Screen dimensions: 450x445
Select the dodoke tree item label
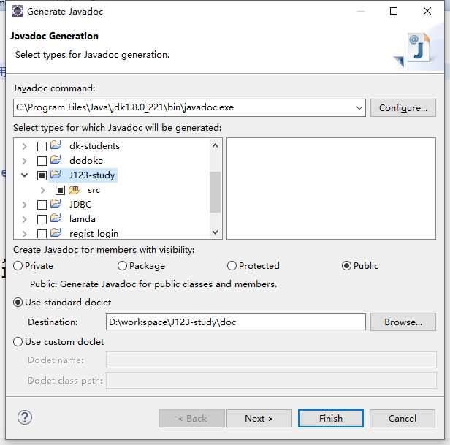(86, 161)
